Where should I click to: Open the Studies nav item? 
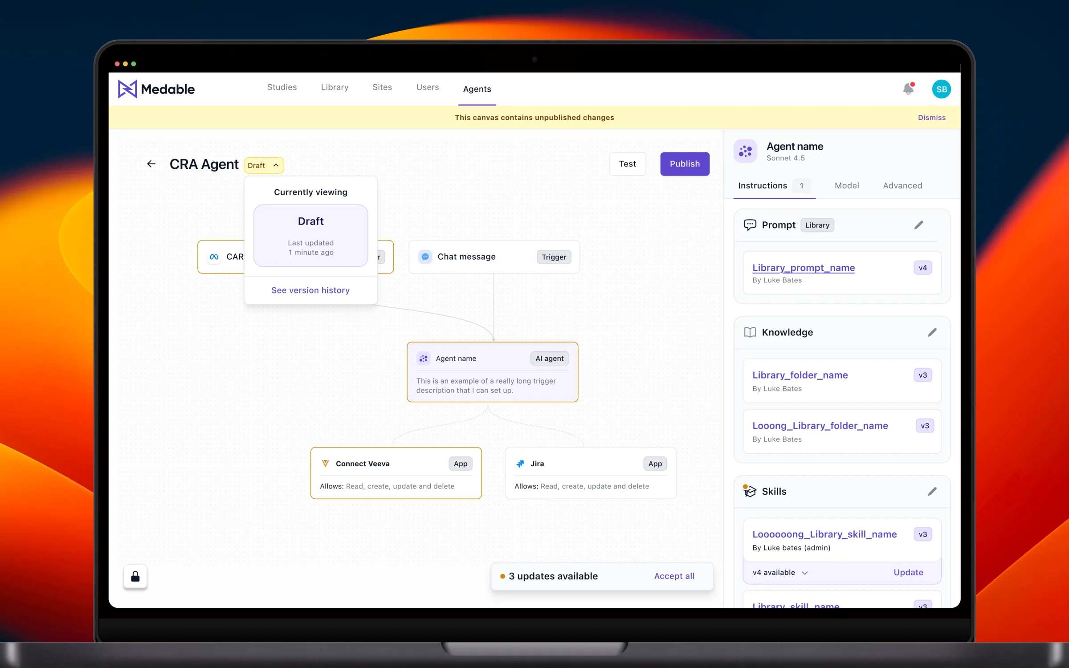282,87
